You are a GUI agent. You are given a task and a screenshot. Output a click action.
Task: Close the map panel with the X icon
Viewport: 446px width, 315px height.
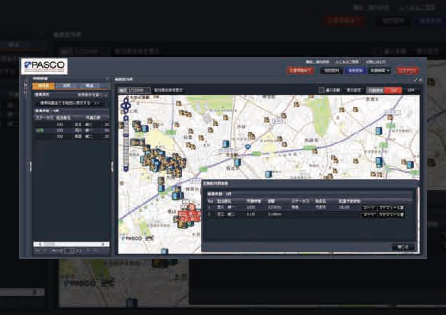pyautogui.click(x=421, y=80)
